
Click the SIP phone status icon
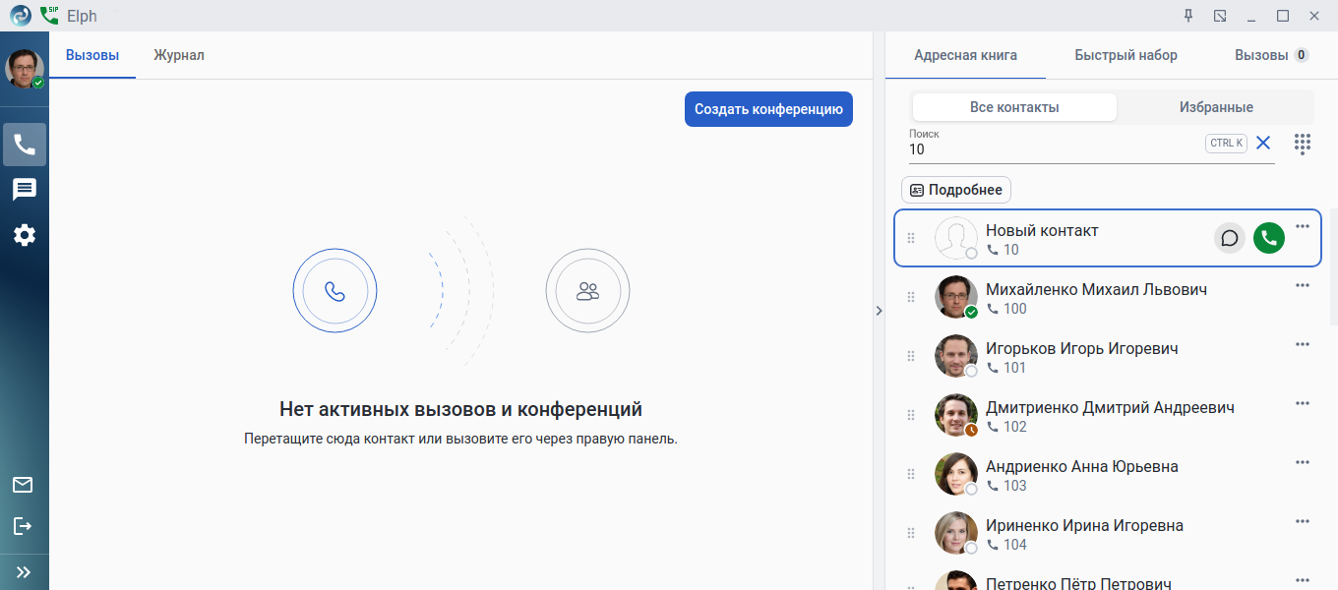(x=49, y=16)
